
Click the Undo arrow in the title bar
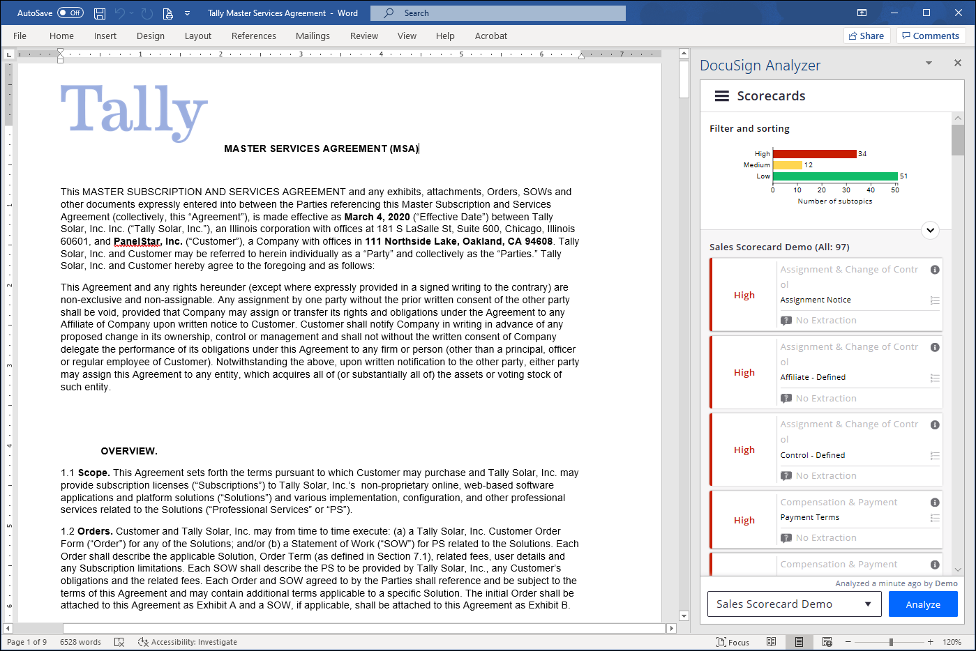tap(119, 13)
